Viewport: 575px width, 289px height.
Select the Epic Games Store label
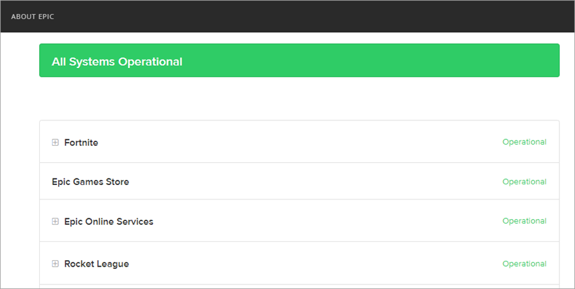pos(90,182)
